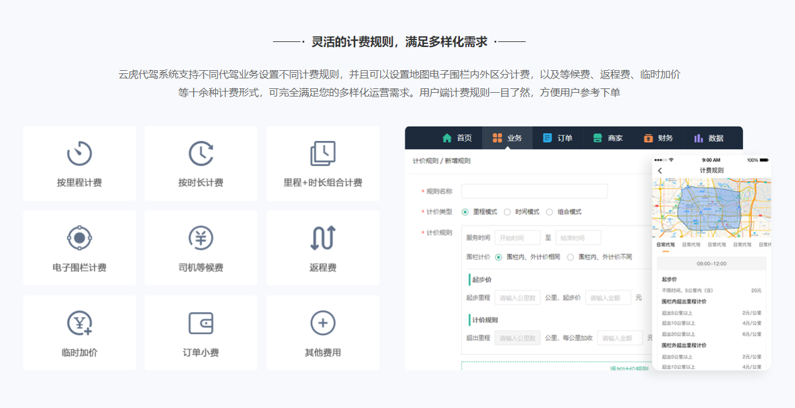Focus the 起步里程 kilometers input
This screenshot has width=795, height=408.
pyautogui.click(x=518, y=298)
